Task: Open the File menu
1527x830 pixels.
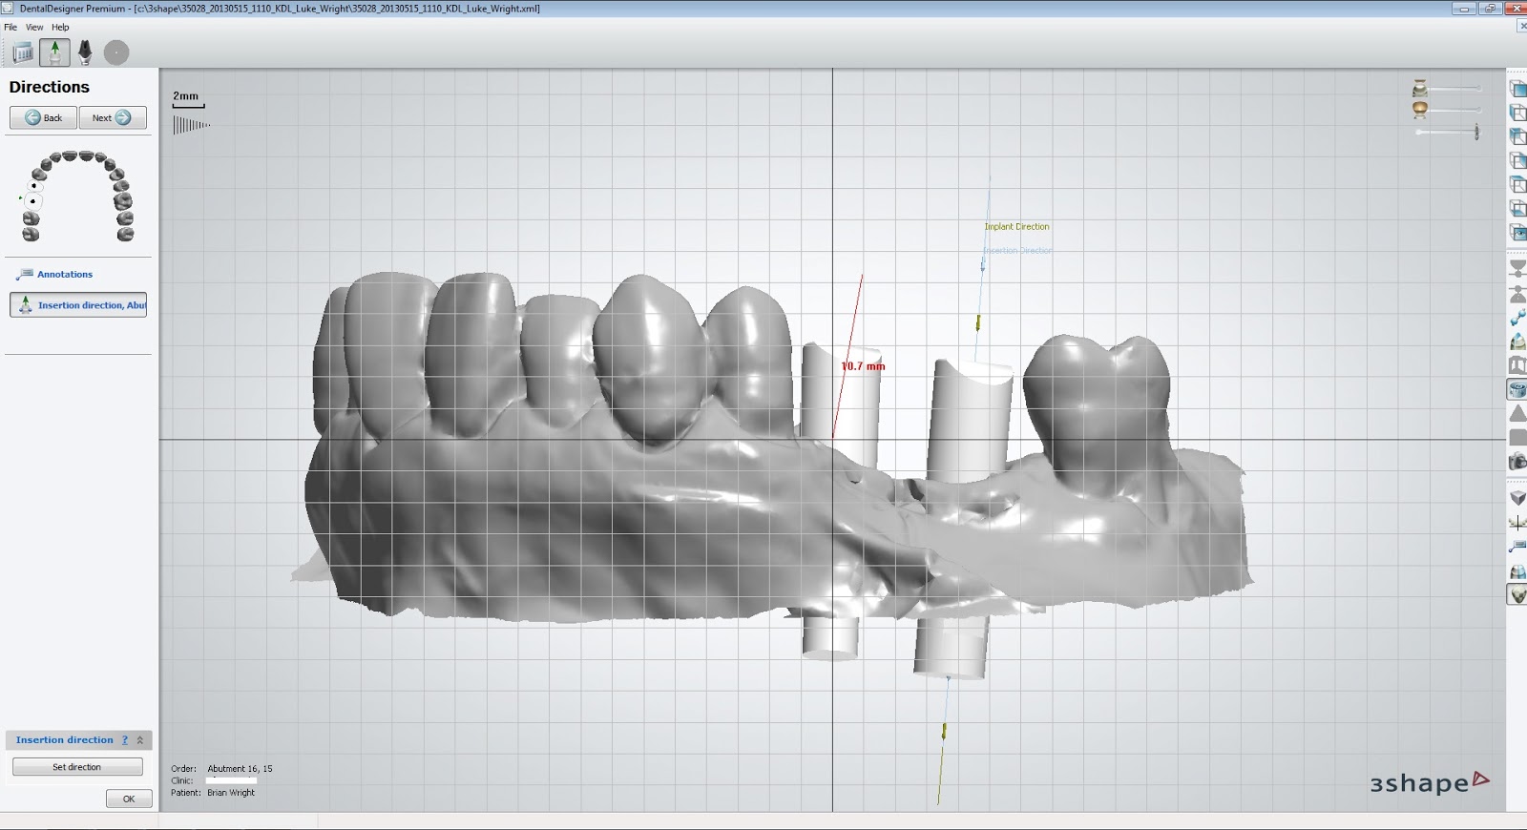Action: (x=10, y=27)
